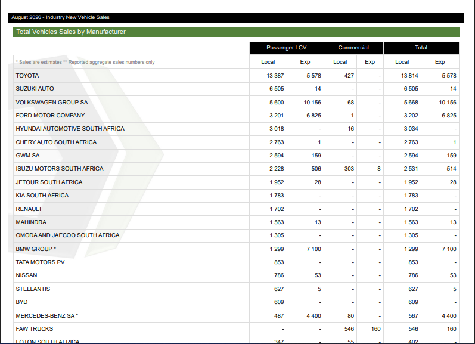Viewport: 475px width, 344px height.
Task: Click the MAHINDRA row name
Action: (x=31, y=222)
